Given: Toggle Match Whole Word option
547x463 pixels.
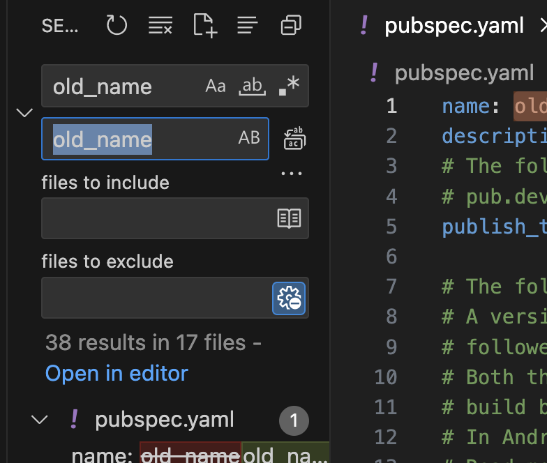Looking at the screenshot, I should (252, 86).
